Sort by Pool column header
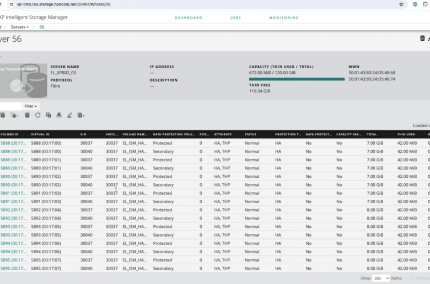The height and width of the screenshot is (284, 430). (x=204, y=134)
